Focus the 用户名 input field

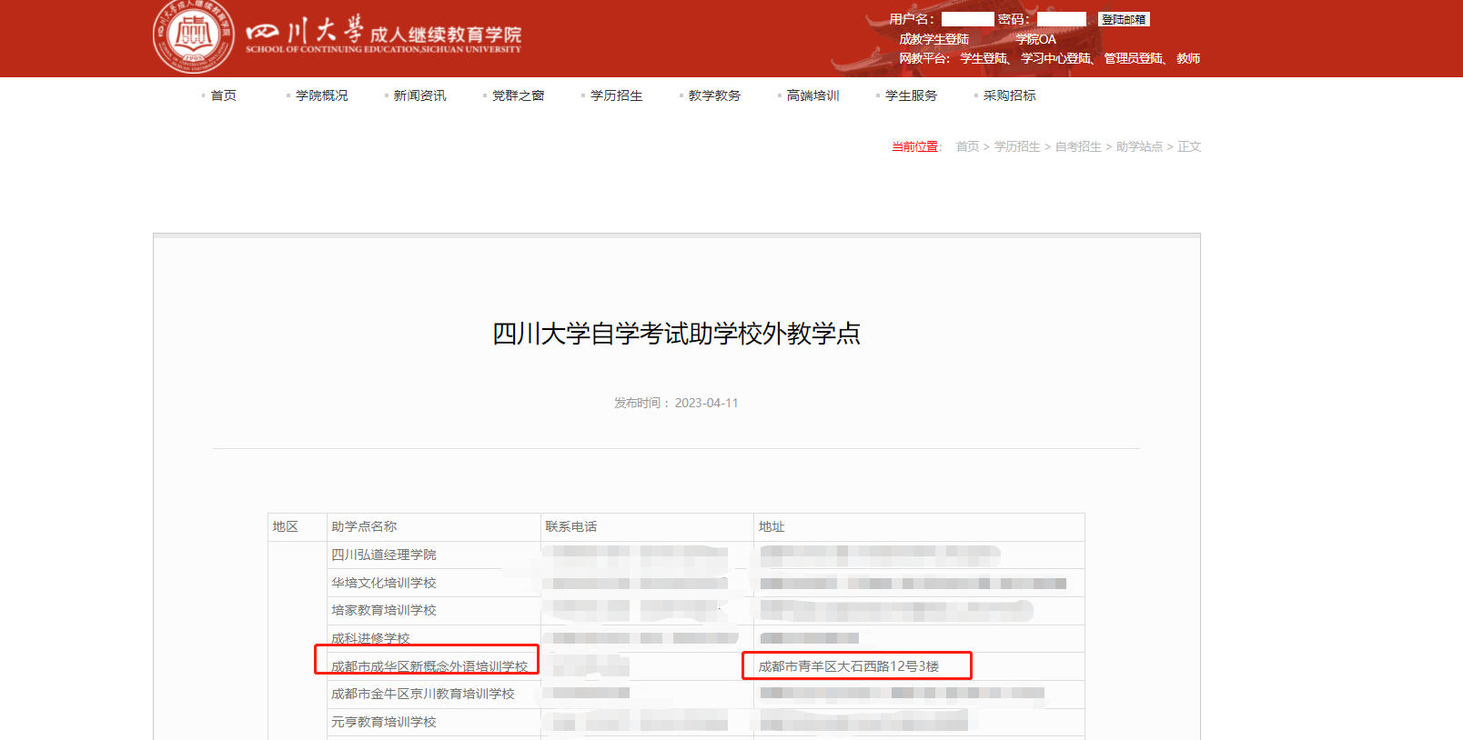[x=967, y=19]
